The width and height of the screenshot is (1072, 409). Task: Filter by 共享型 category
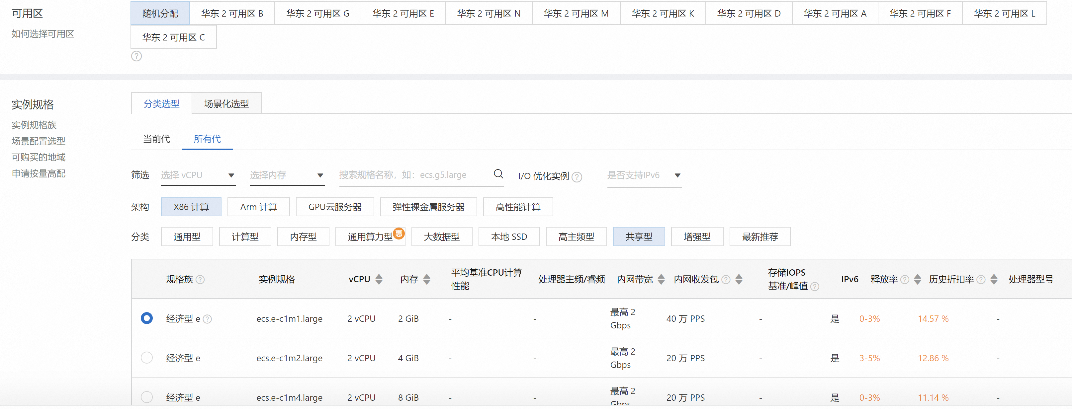point(639,237)
